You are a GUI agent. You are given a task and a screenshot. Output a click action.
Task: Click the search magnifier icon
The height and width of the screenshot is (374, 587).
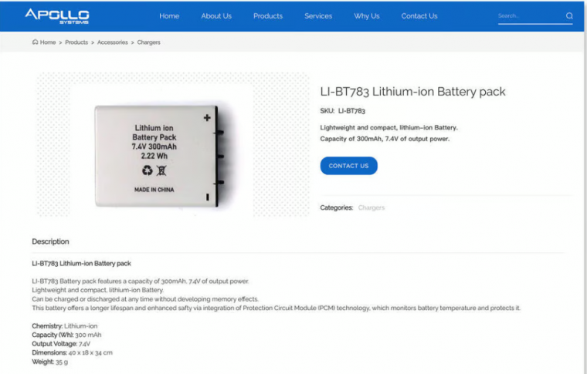click(569, 15)
